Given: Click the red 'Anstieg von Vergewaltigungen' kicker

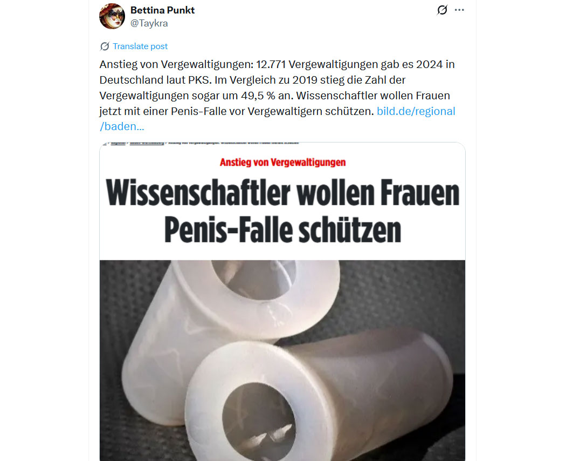Looking at the screenshot, I should pyautogui.click(x=282, y=162).
